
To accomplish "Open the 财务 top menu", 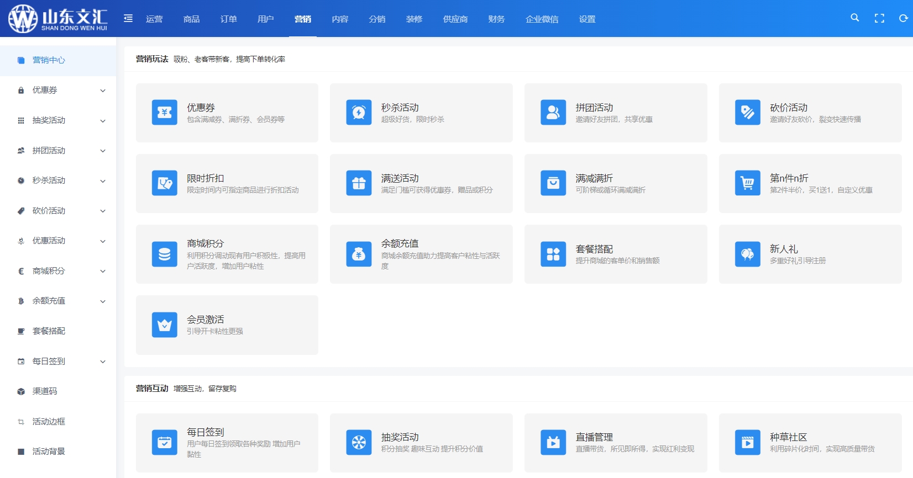I will (x=496, y=19).
